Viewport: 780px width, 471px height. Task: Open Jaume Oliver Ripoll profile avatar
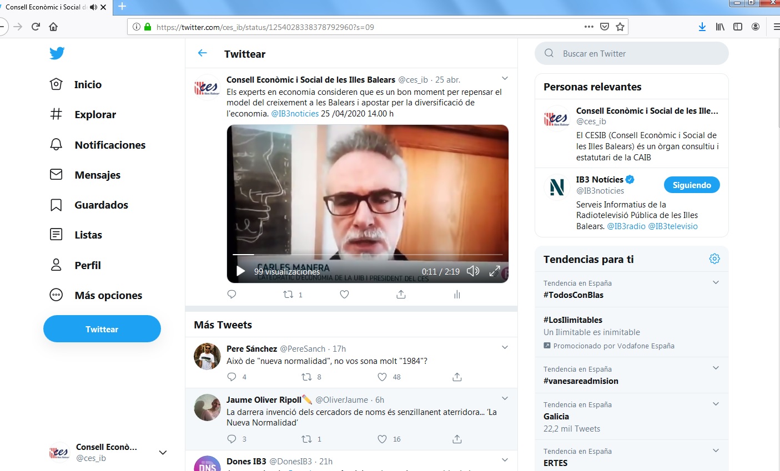(207, 407)
